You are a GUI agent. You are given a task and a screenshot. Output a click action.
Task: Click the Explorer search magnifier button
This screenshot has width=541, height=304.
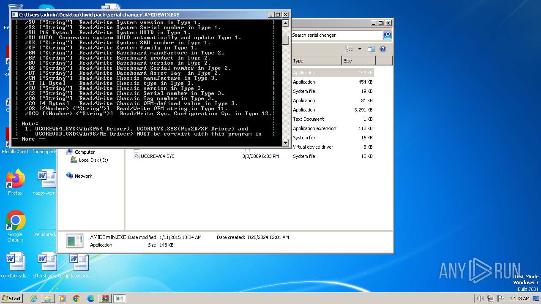tap(387, 35)
